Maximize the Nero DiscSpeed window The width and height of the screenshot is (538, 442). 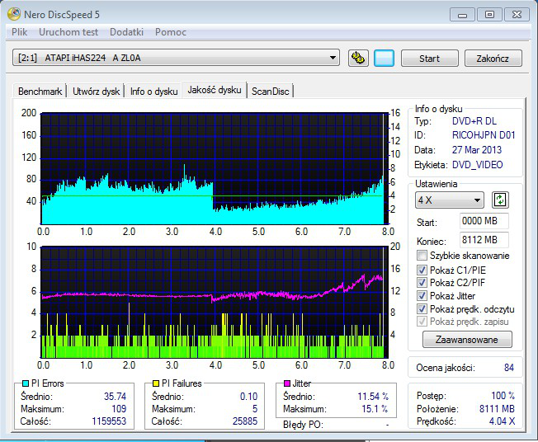pos(489,15)
